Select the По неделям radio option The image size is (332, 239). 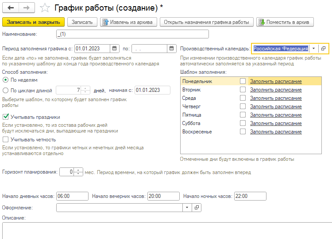pos(5,80)
